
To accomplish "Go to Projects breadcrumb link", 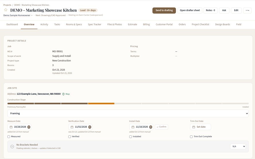I will tap(7, 5).
